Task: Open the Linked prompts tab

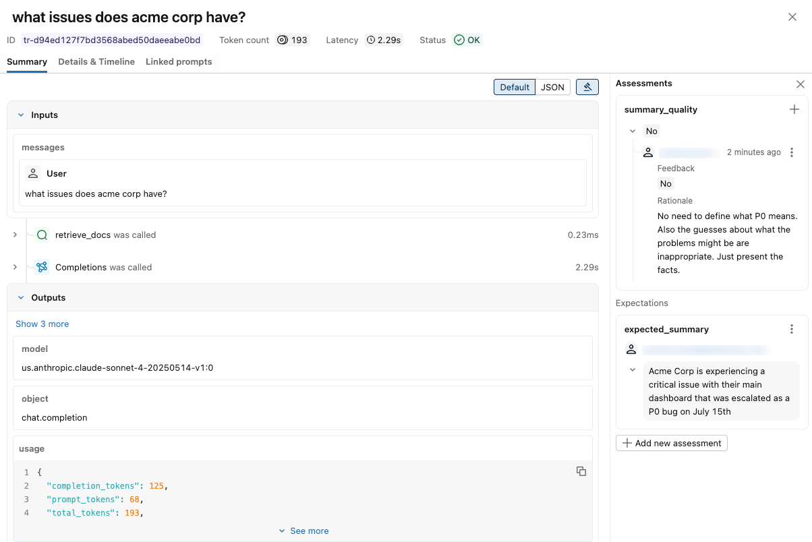Action: tap(179, 61)
